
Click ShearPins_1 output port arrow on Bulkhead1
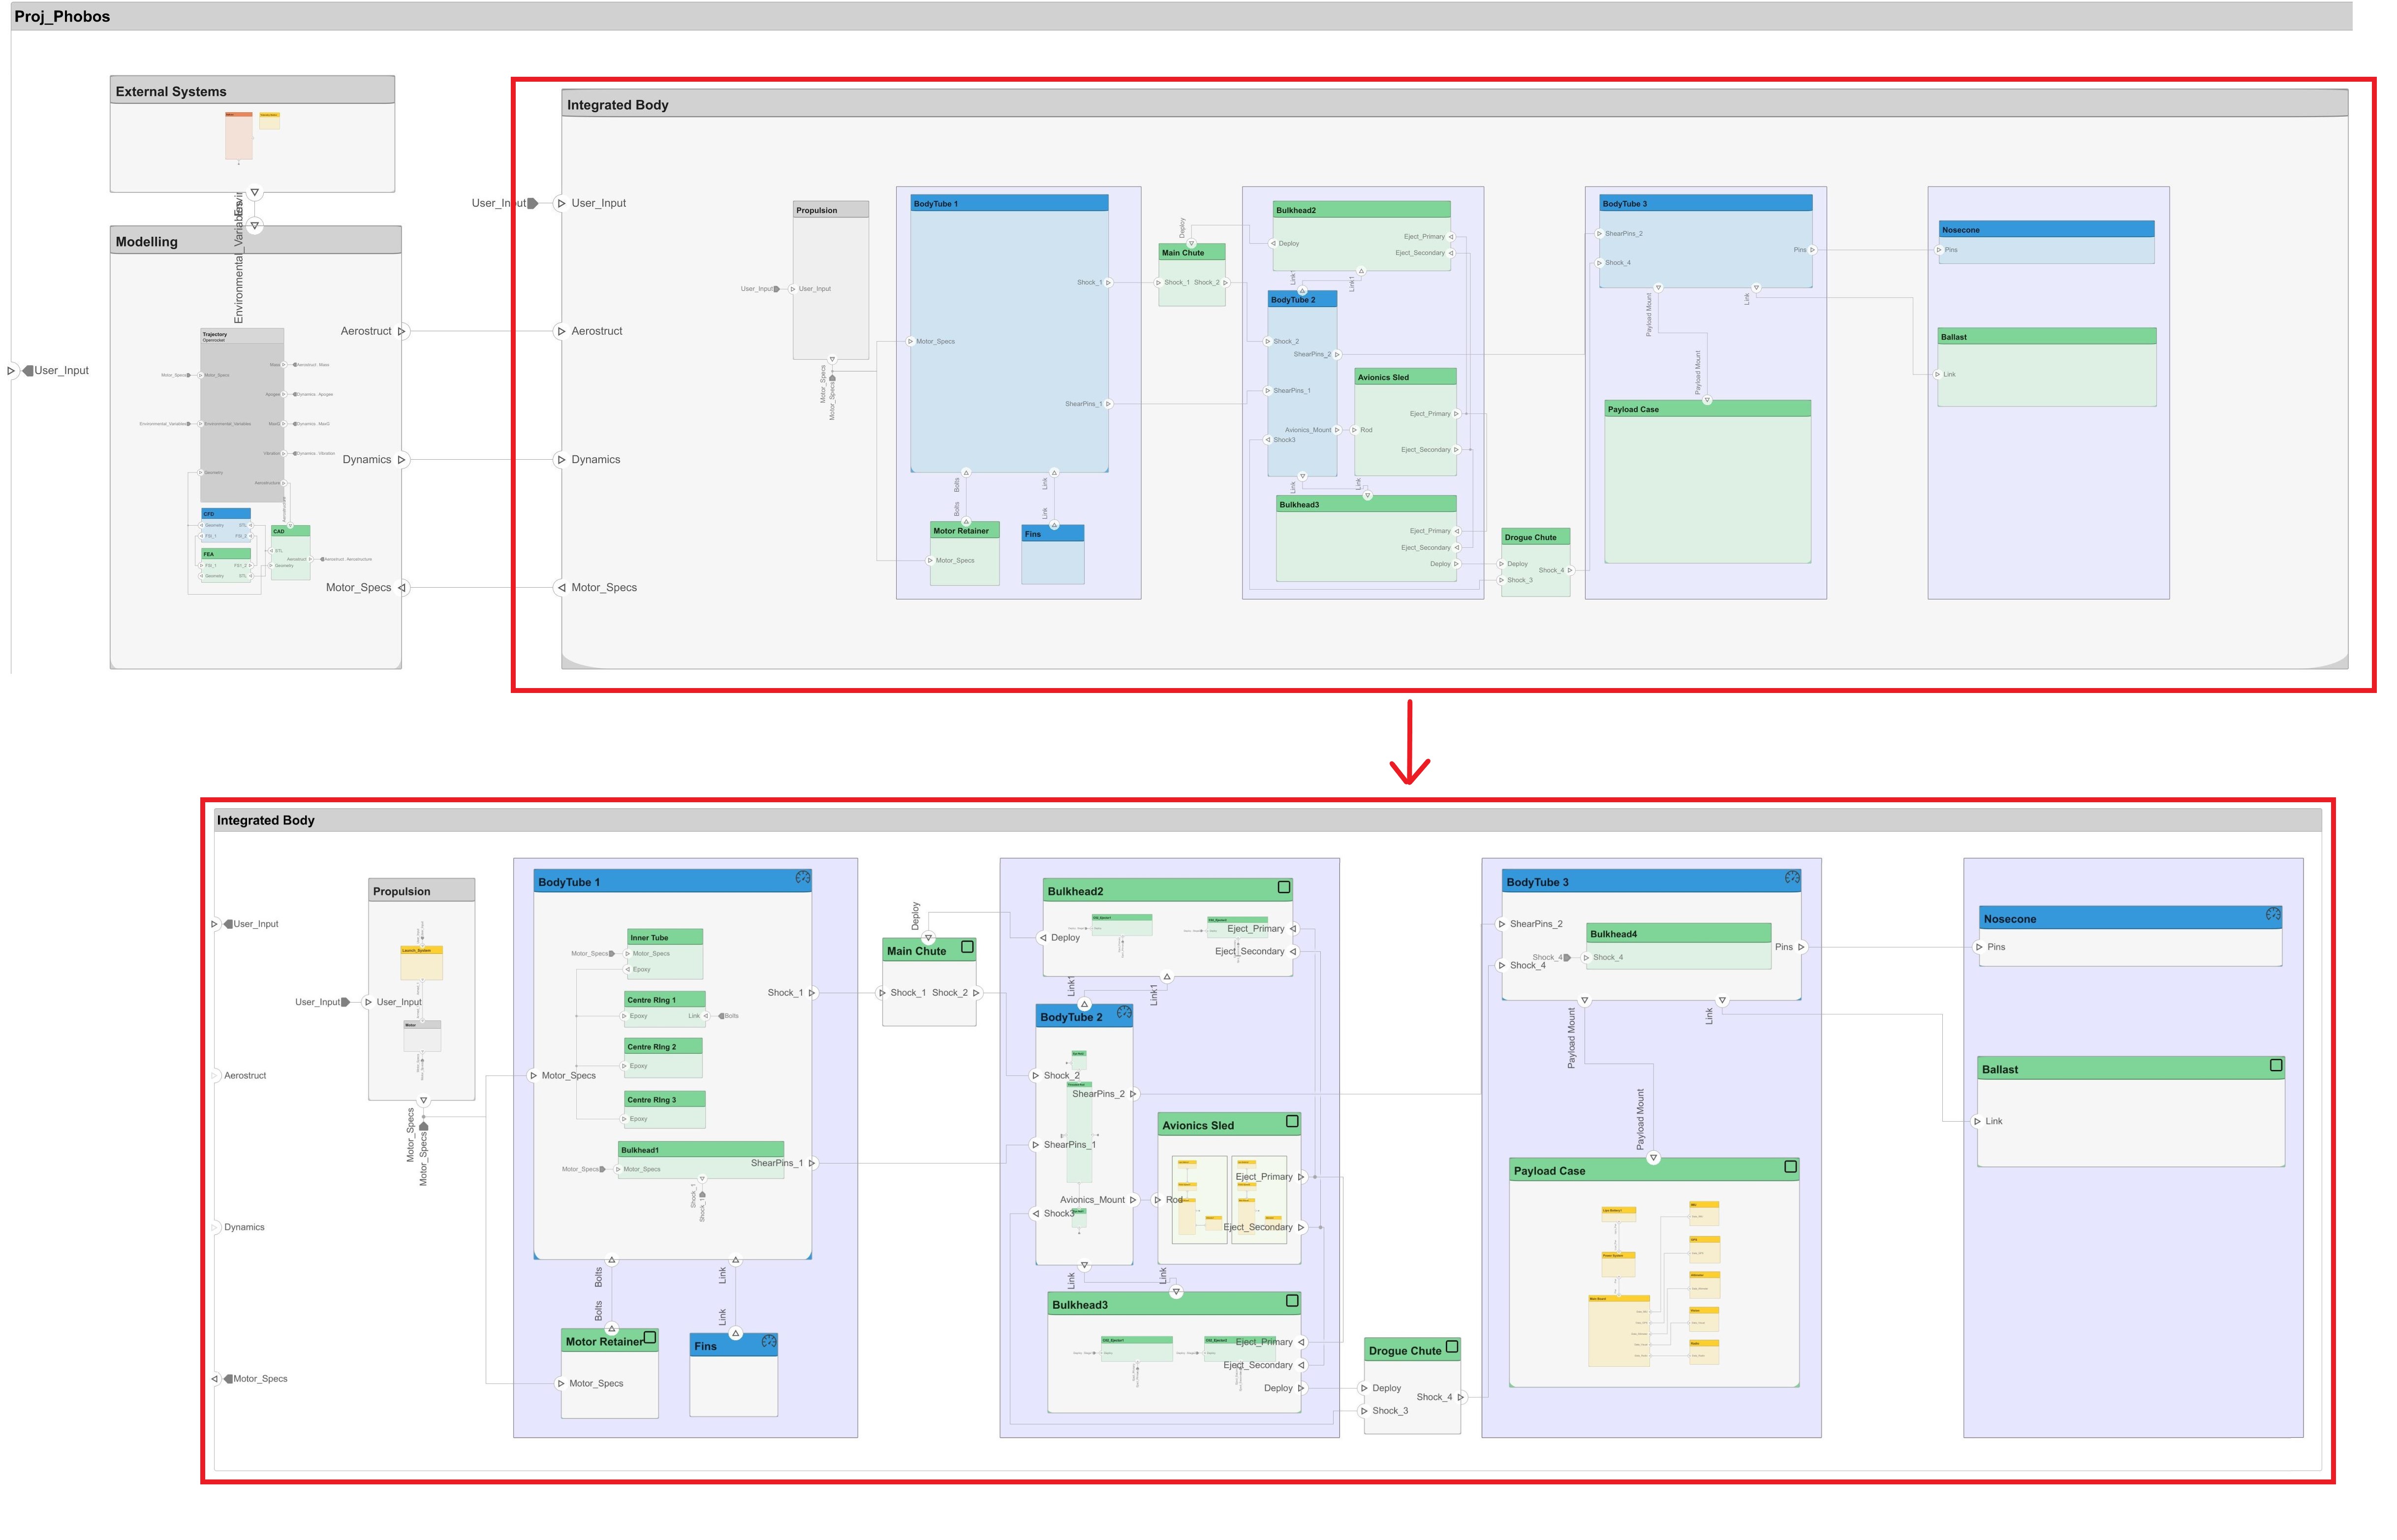(811, 1163)
